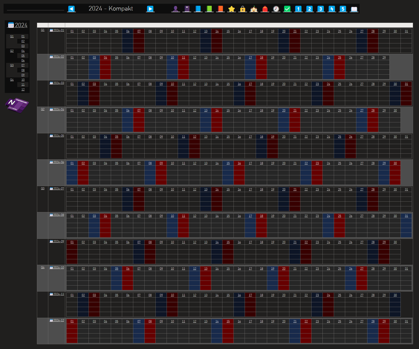The image size is (419, 349).
Task: Jump to month 08 in sidebar
Action: pyautogui.click(x=23, y=70)
